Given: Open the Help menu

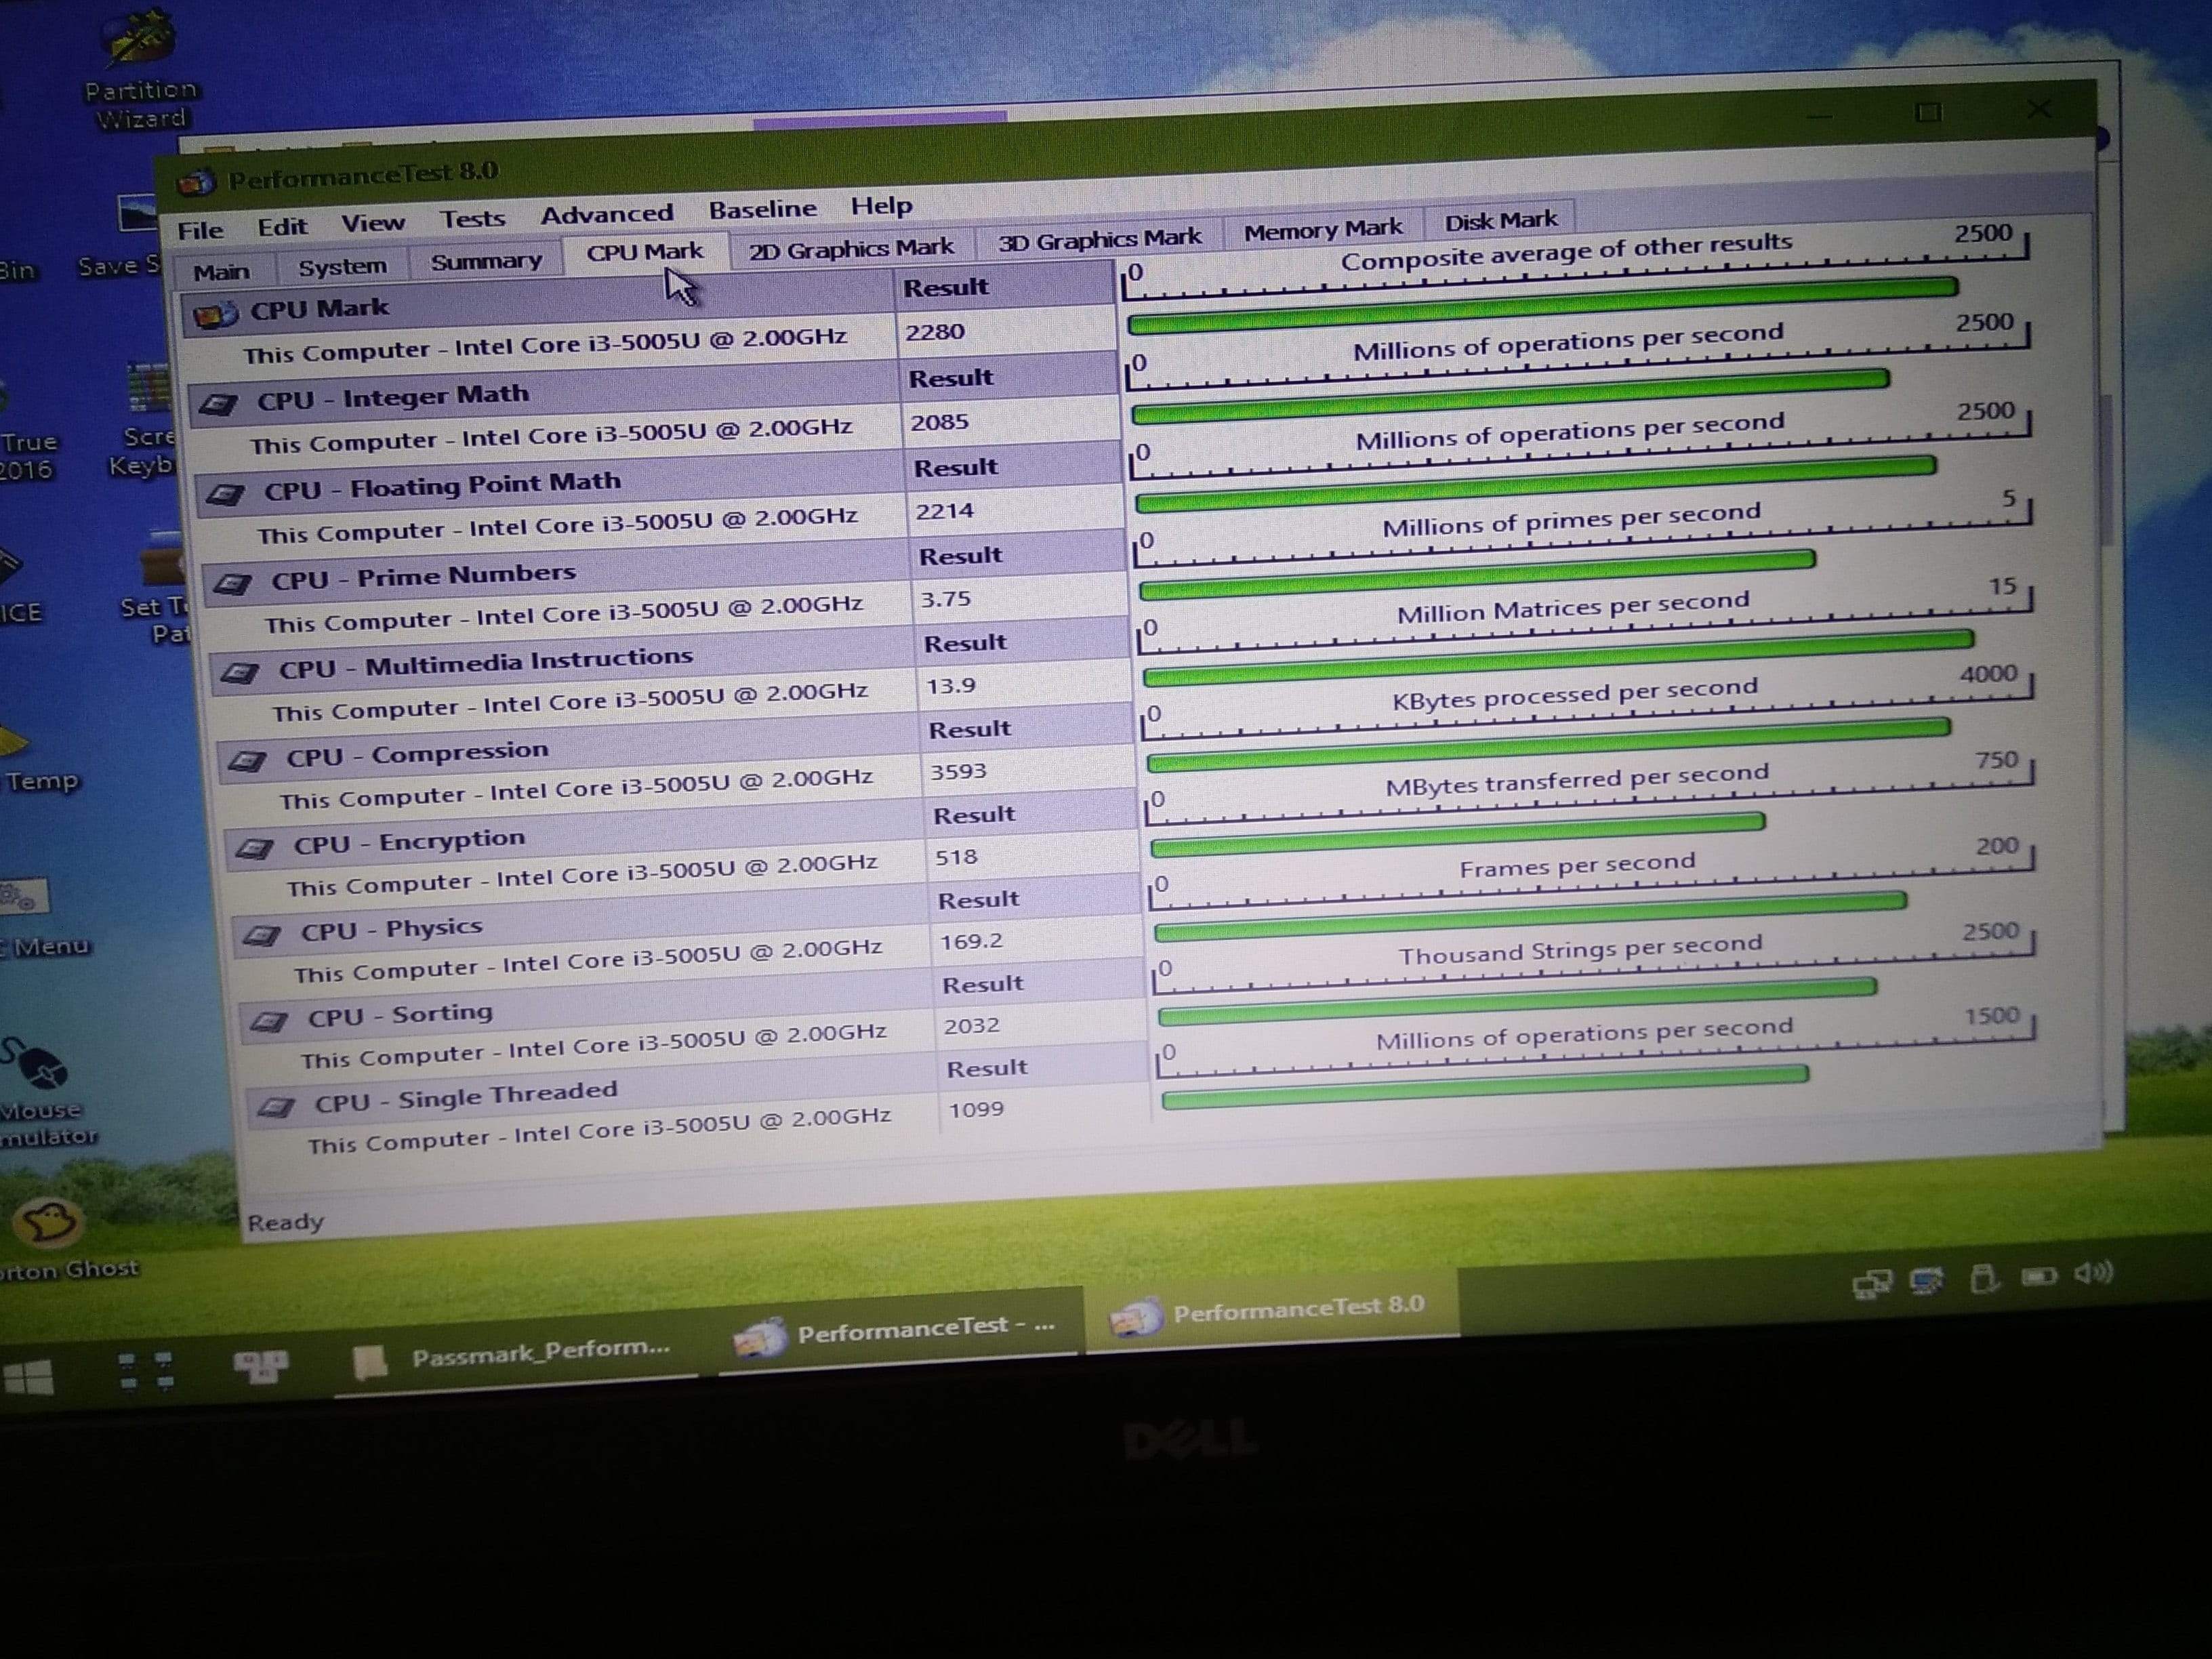Looking at the screenshot, I should click(x=881, y=205).
